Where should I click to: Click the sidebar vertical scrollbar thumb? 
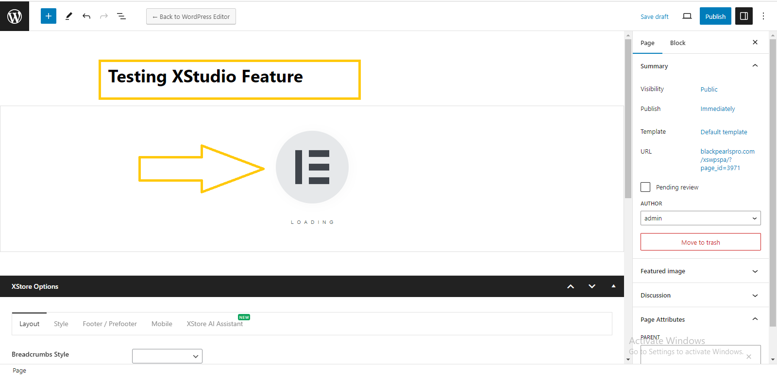pos(773,182)
